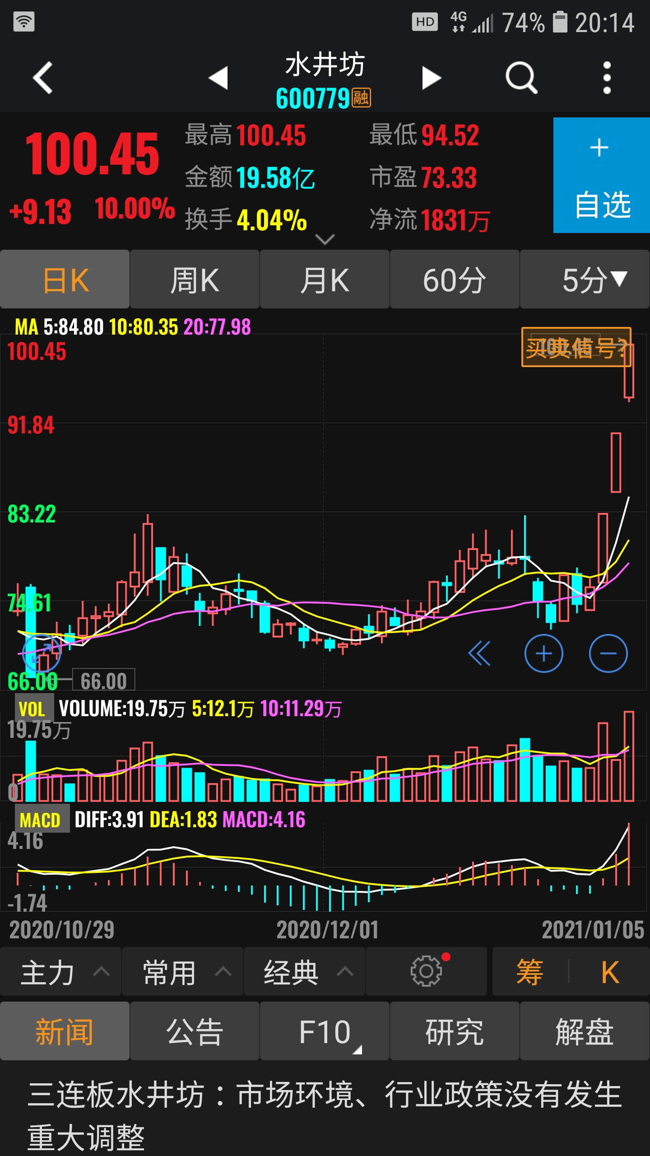Shift chart earlier with double-left arrows

479,653
